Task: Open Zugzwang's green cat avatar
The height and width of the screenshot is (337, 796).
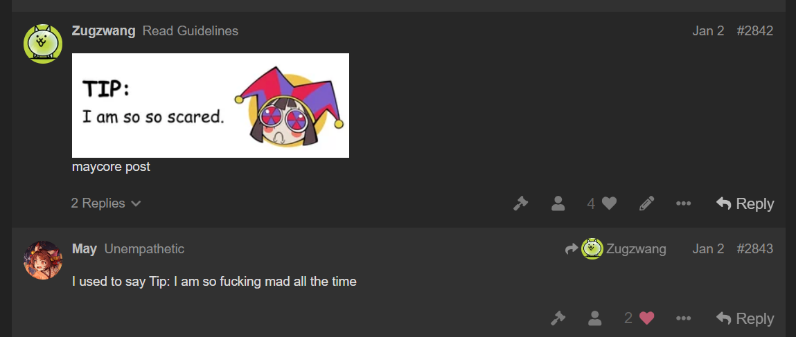Action: click(43, 44)
